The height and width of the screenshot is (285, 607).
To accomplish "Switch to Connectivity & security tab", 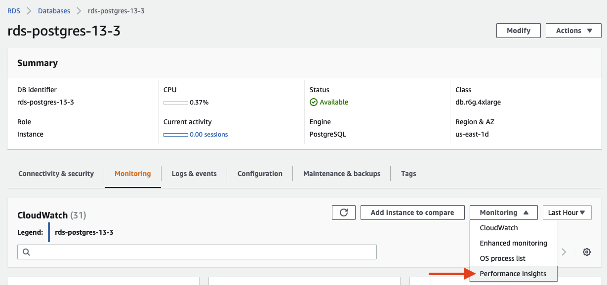I will [56, 174].
